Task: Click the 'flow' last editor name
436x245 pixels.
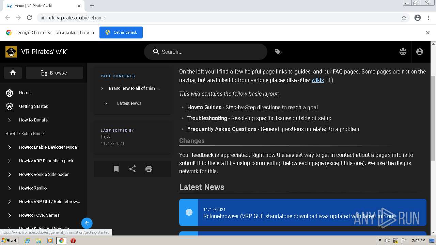Action: click(106, 137)
